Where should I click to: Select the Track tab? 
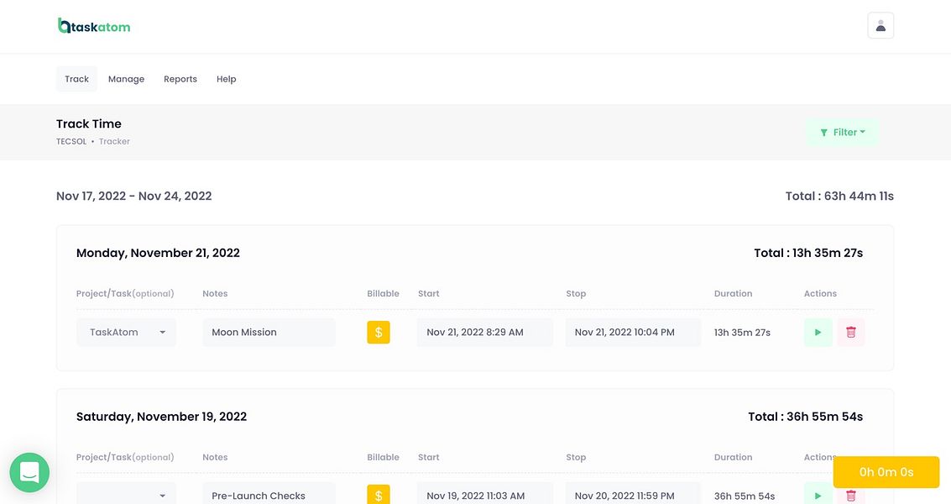pos(76,79)
